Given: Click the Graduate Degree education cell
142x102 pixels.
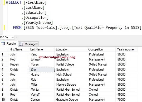Looking at the screenshot, I should pos(71,100).
